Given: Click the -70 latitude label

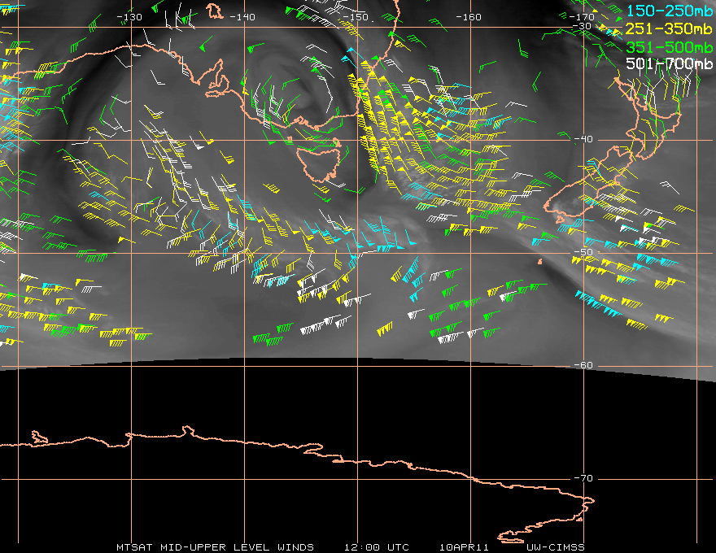Looking at the screenshot, I should tap(583, 479).
